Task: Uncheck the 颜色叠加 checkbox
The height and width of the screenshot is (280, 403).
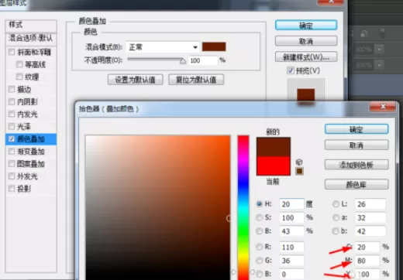Action: (12, 139)
